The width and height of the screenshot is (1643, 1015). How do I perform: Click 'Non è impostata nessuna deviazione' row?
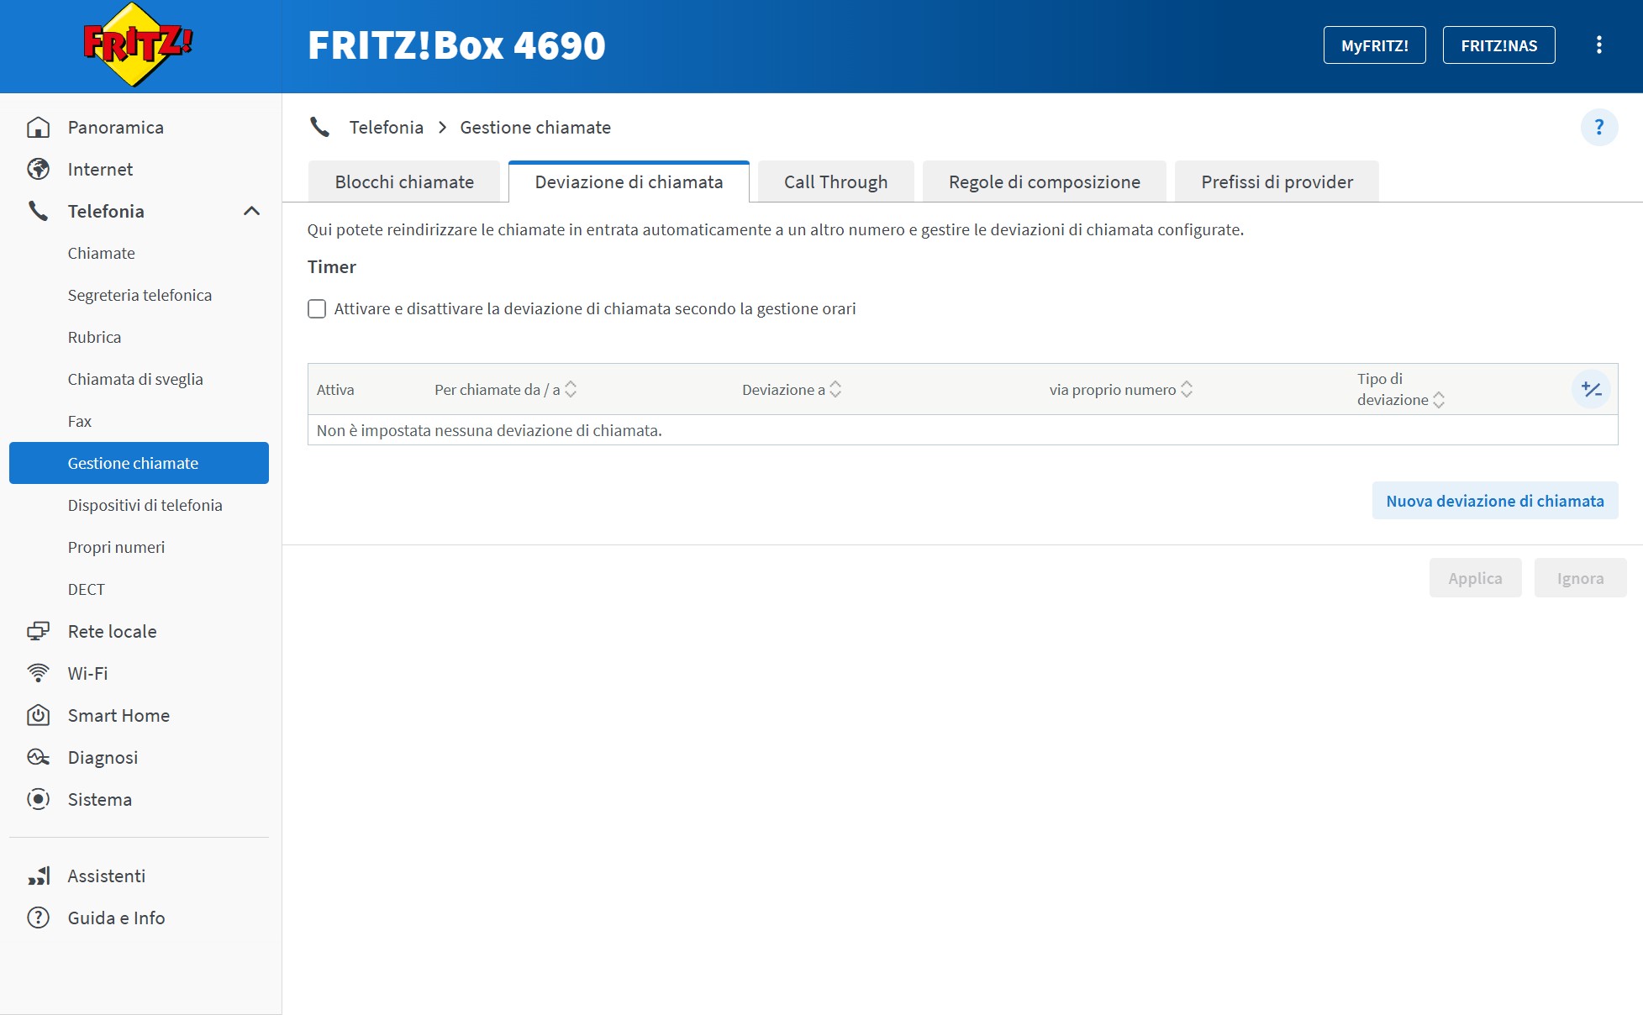pos(962,431)
